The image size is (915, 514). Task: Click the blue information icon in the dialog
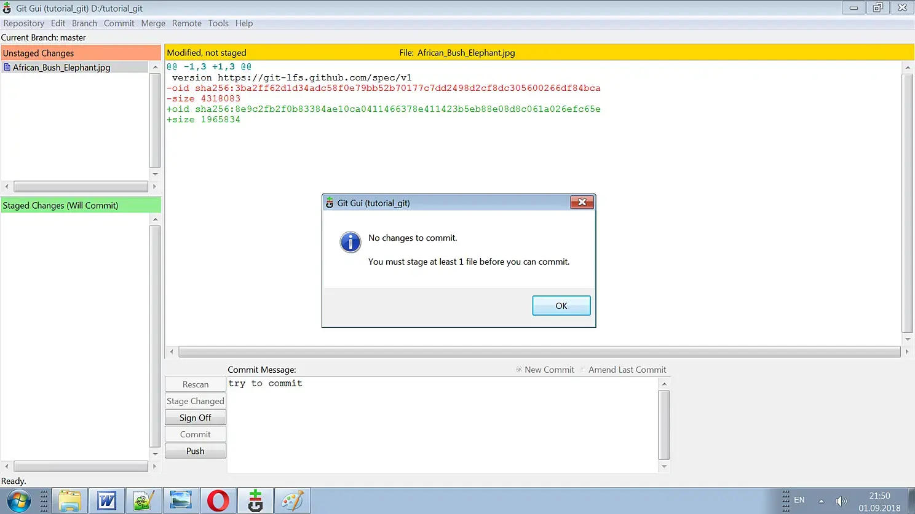click(351, 242)
